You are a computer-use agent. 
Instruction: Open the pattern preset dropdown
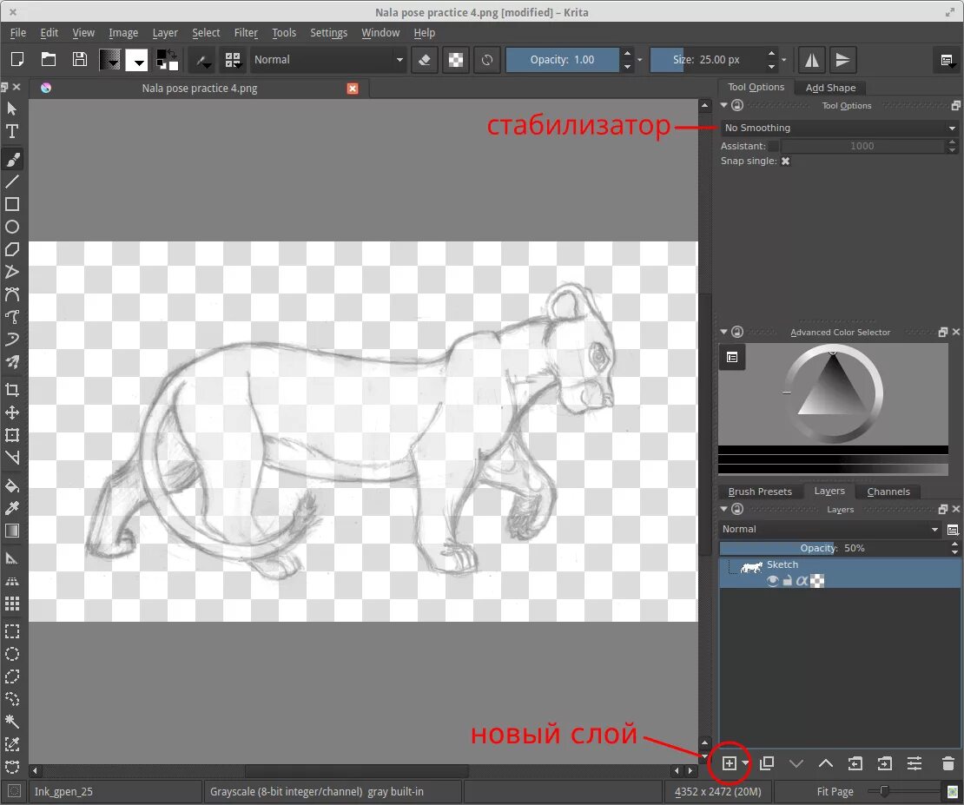(136, 60)
